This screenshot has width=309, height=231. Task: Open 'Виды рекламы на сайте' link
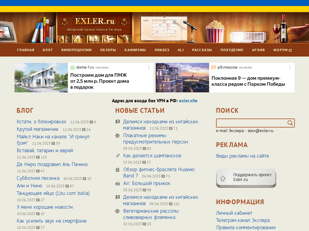click(243, 156)
